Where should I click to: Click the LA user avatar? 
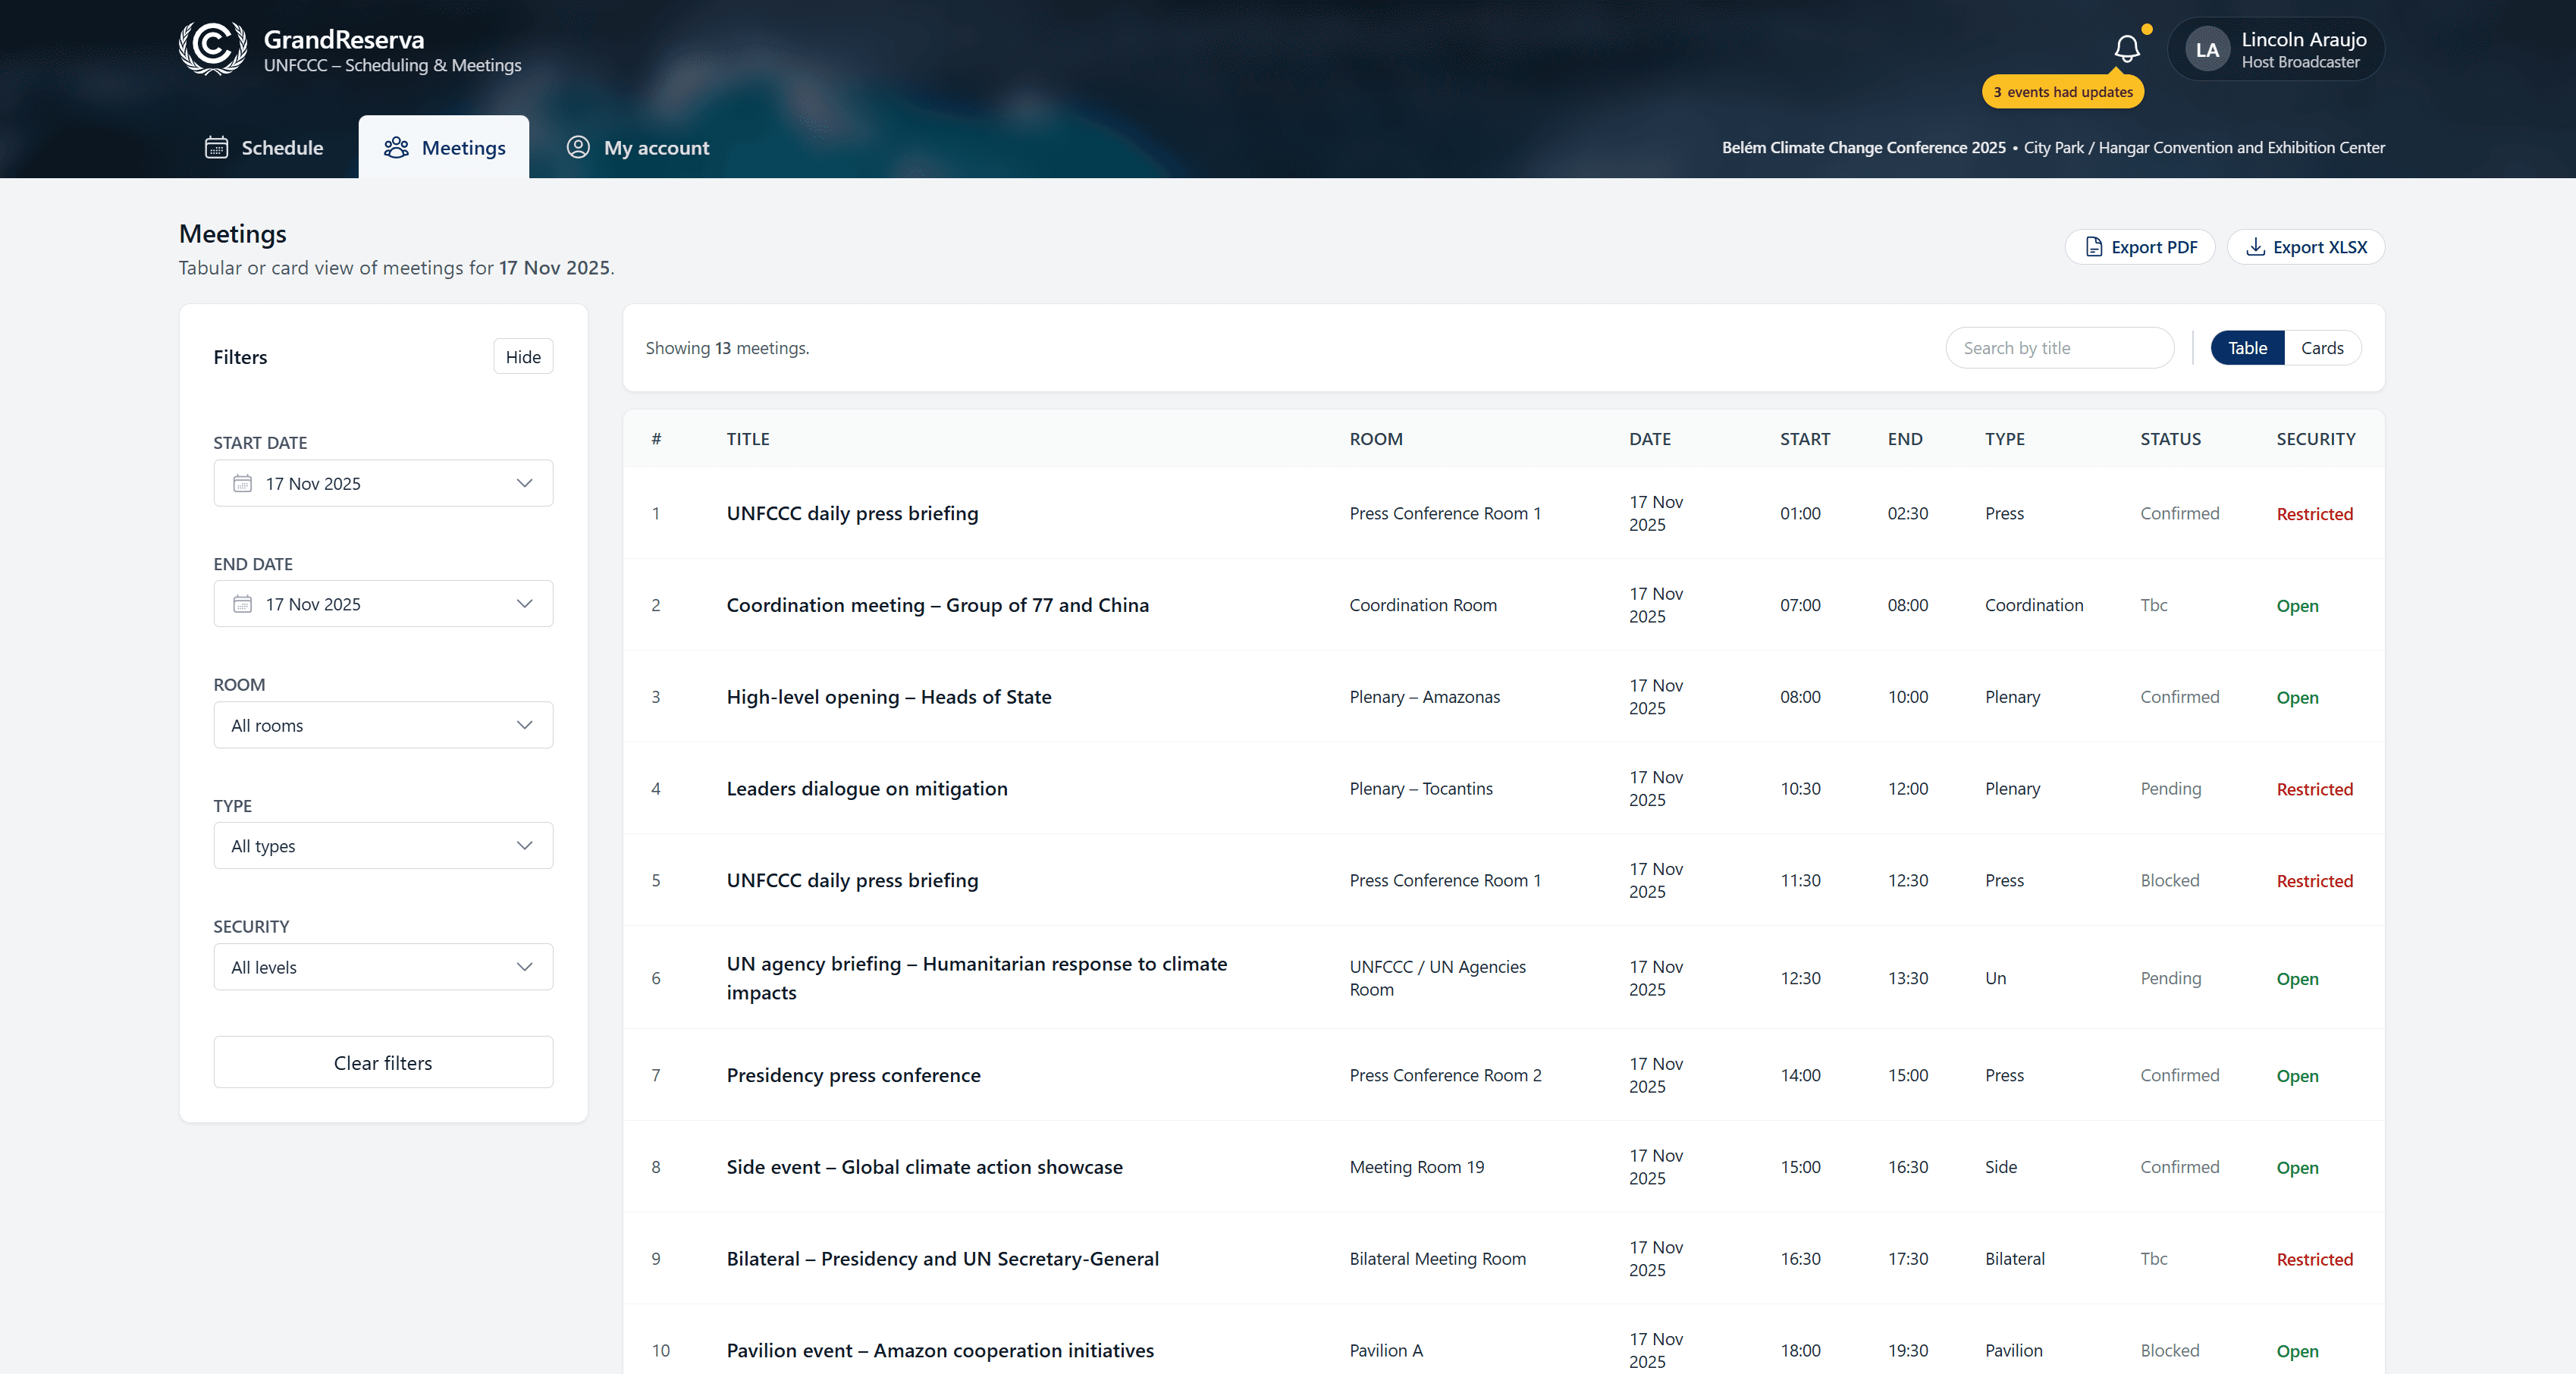[x=2207, y=50]
